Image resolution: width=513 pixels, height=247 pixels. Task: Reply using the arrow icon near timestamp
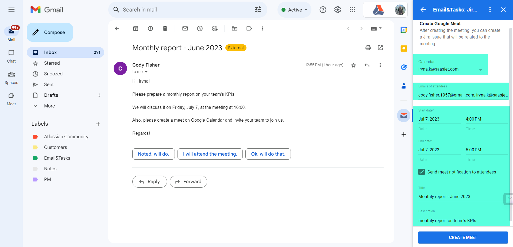tap(367, 65)
